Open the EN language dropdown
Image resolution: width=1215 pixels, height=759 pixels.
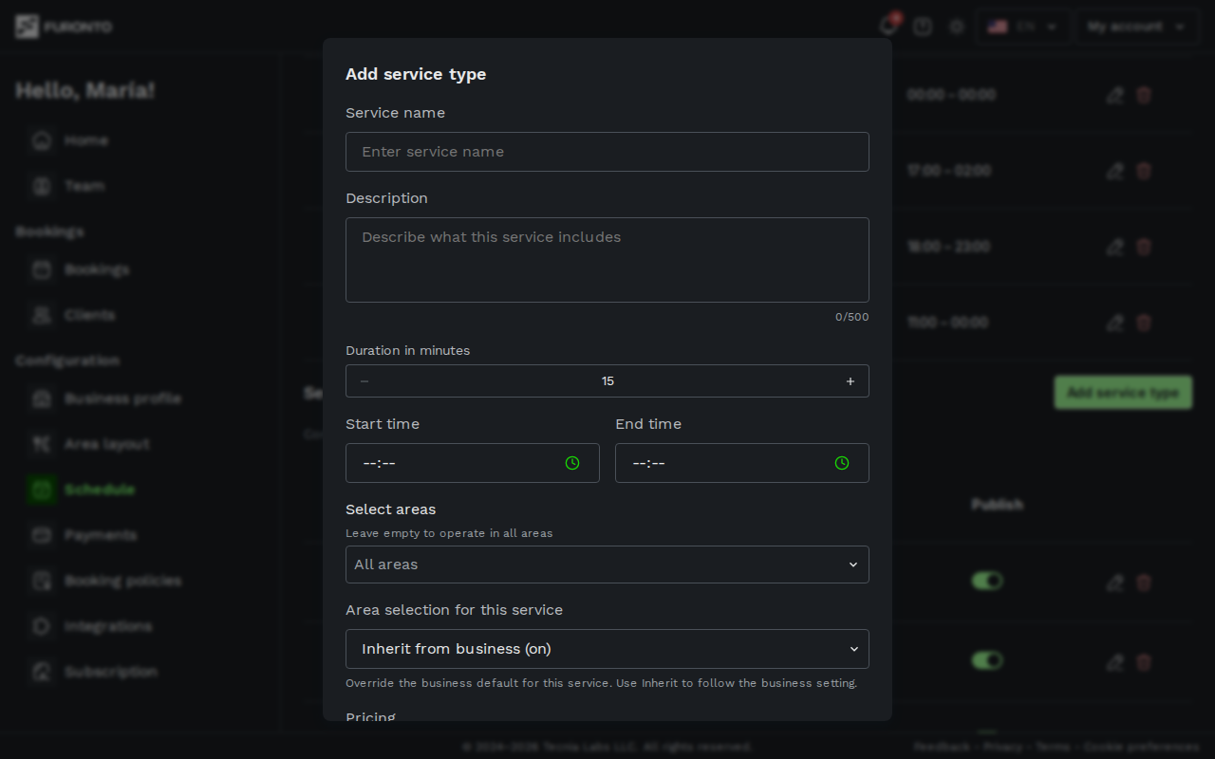1021,27
